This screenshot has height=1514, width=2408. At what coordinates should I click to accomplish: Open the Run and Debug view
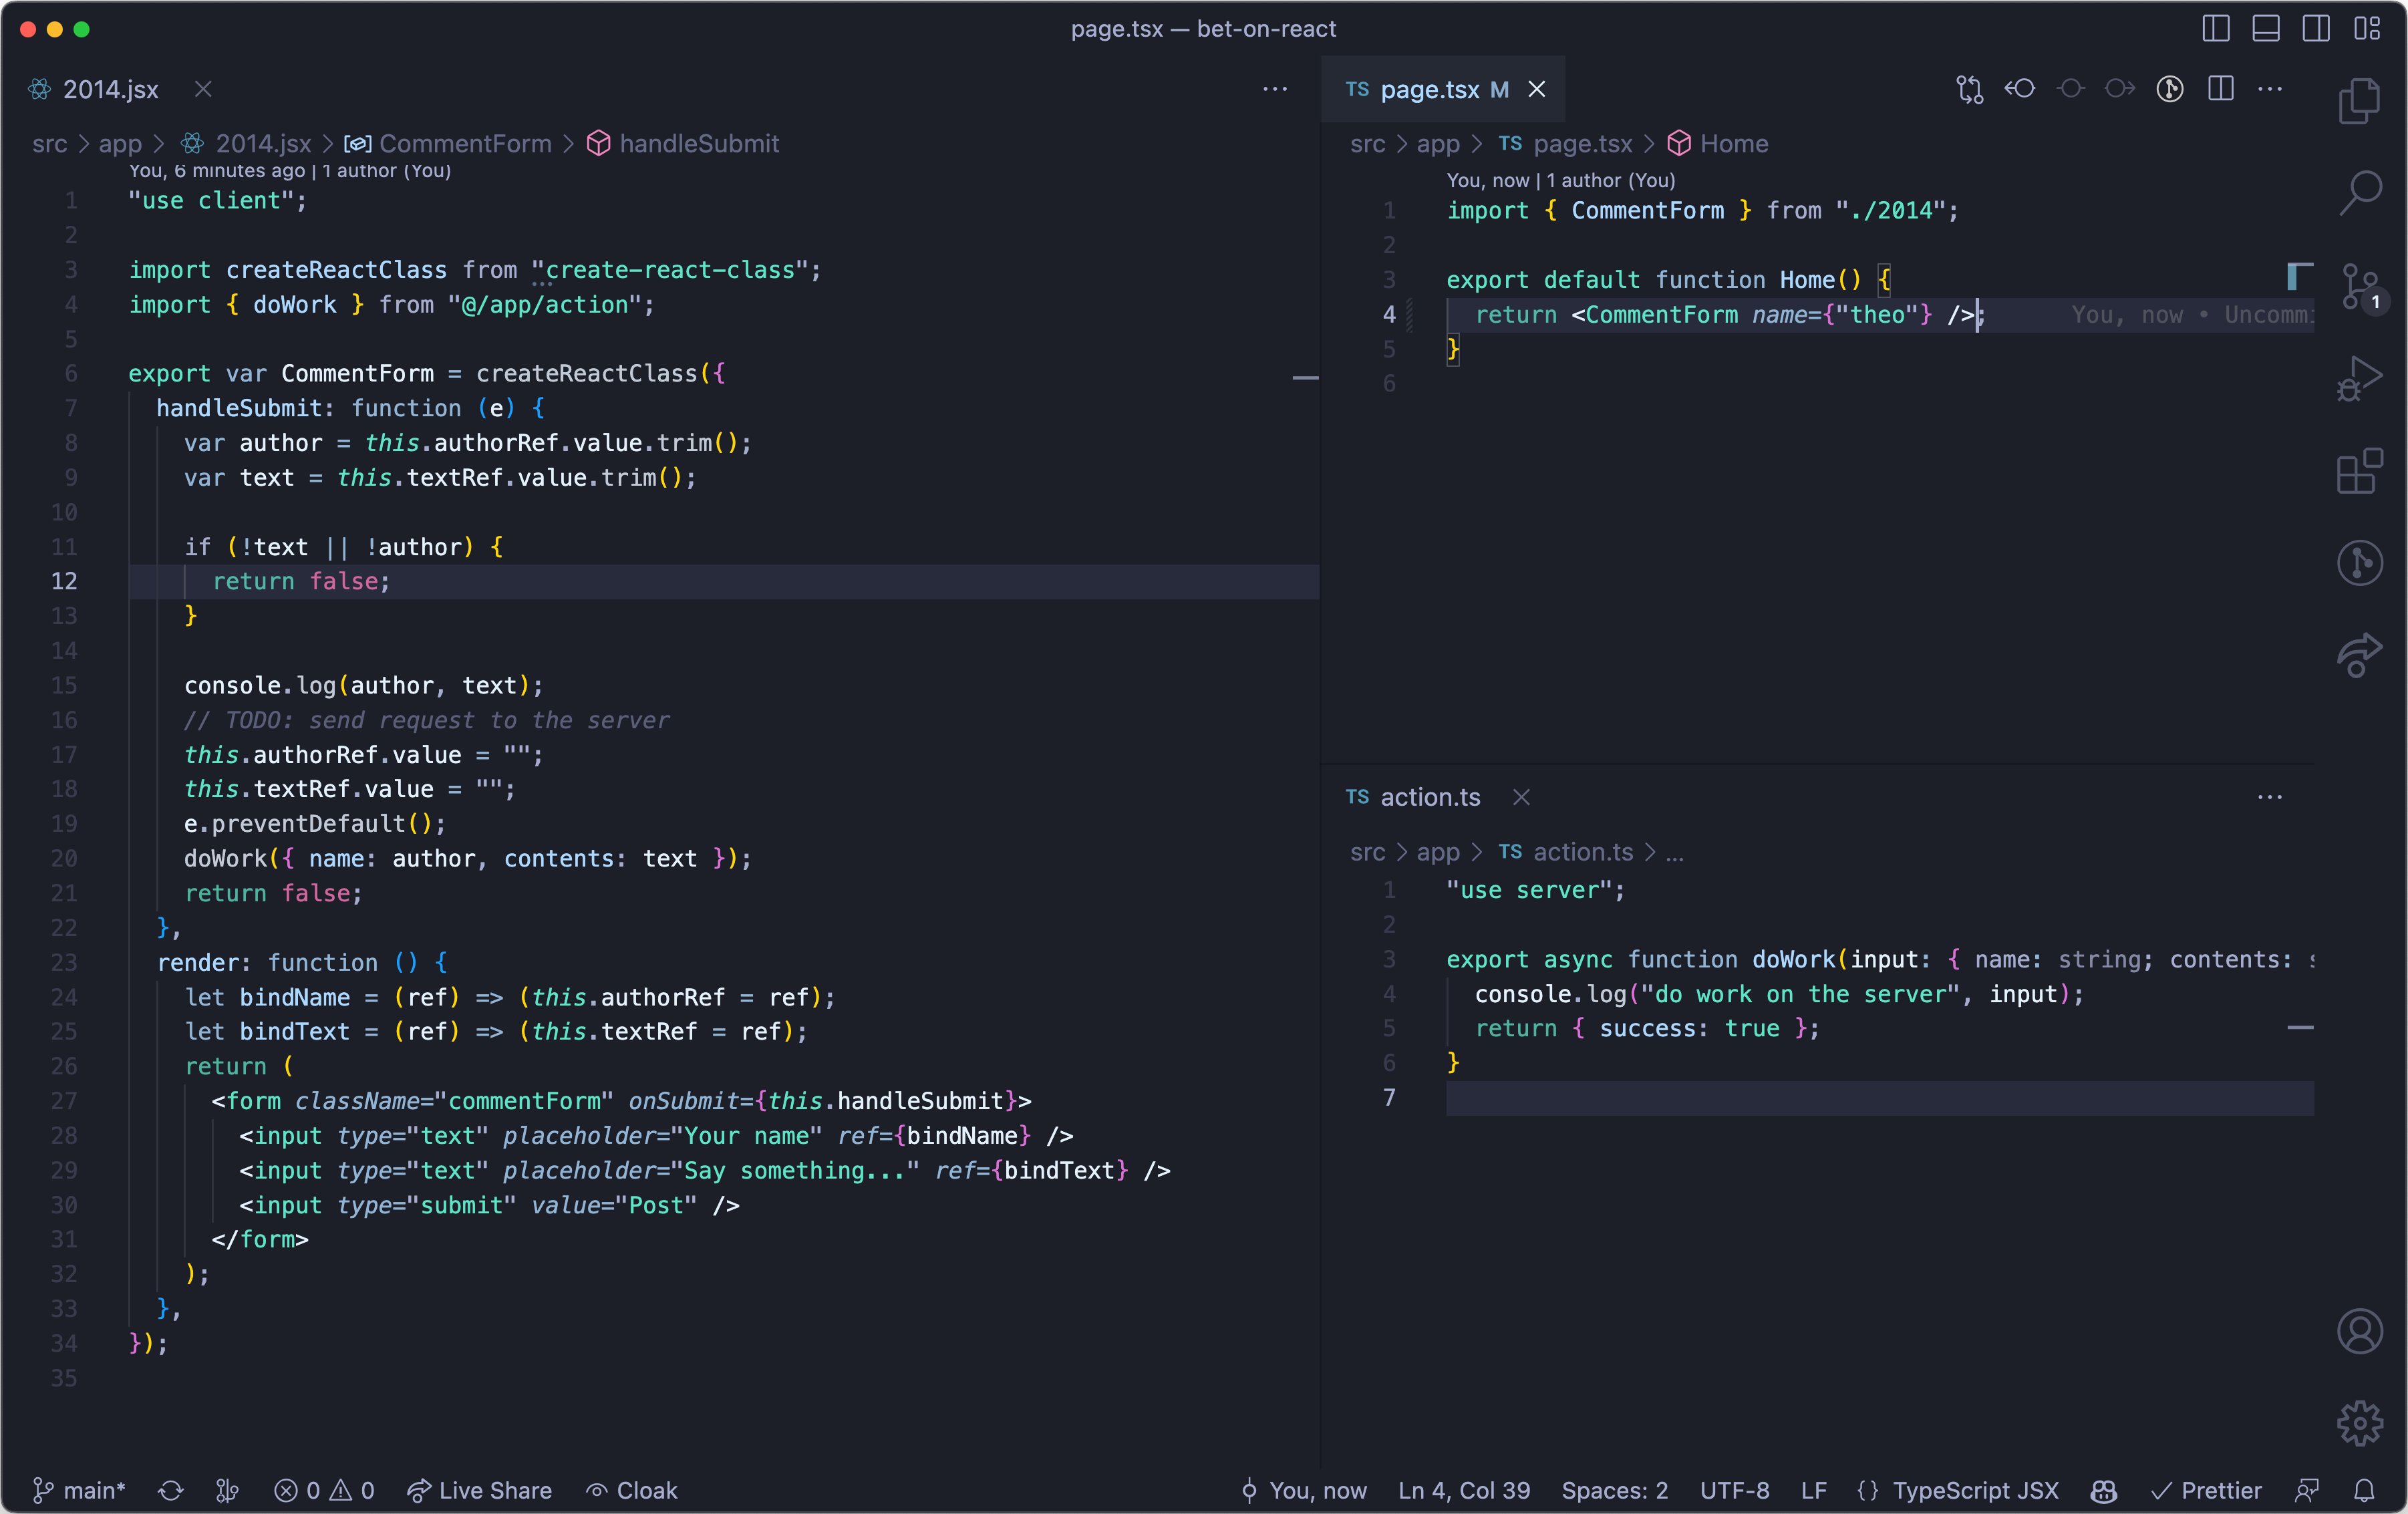tap(2359, 378)
